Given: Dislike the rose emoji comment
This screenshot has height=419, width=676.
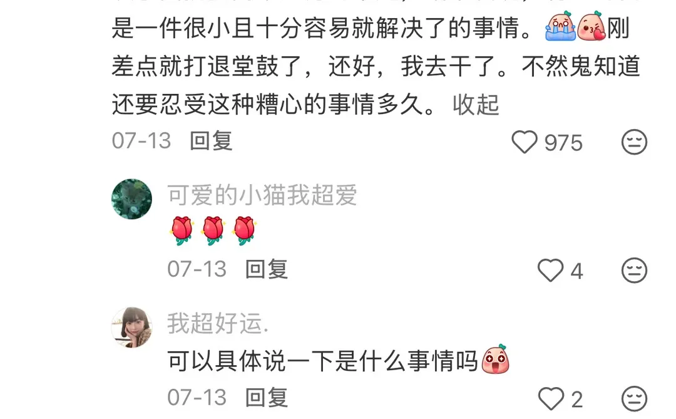Looking at the screenshot, I should pos(634,271).
